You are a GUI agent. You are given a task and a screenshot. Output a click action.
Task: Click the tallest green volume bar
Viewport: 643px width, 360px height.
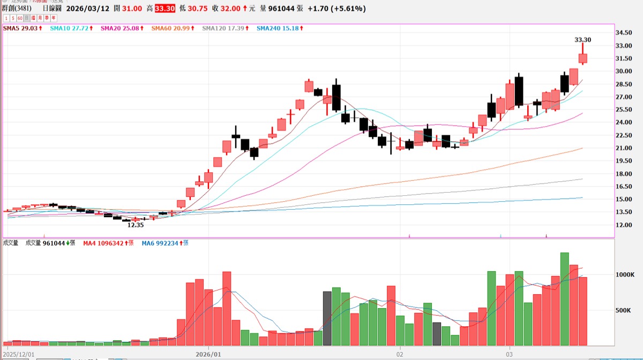point(564,298)
